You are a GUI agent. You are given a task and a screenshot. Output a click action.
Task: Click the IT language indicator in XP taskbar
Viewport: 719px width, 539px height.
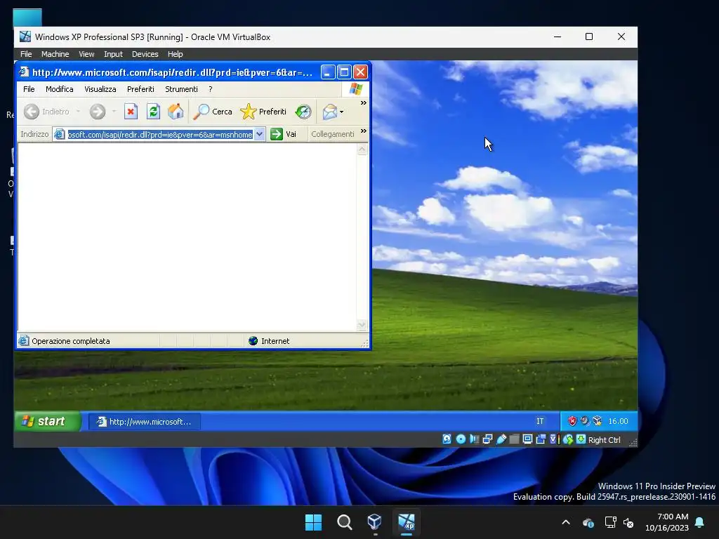[x=540, y=421]
